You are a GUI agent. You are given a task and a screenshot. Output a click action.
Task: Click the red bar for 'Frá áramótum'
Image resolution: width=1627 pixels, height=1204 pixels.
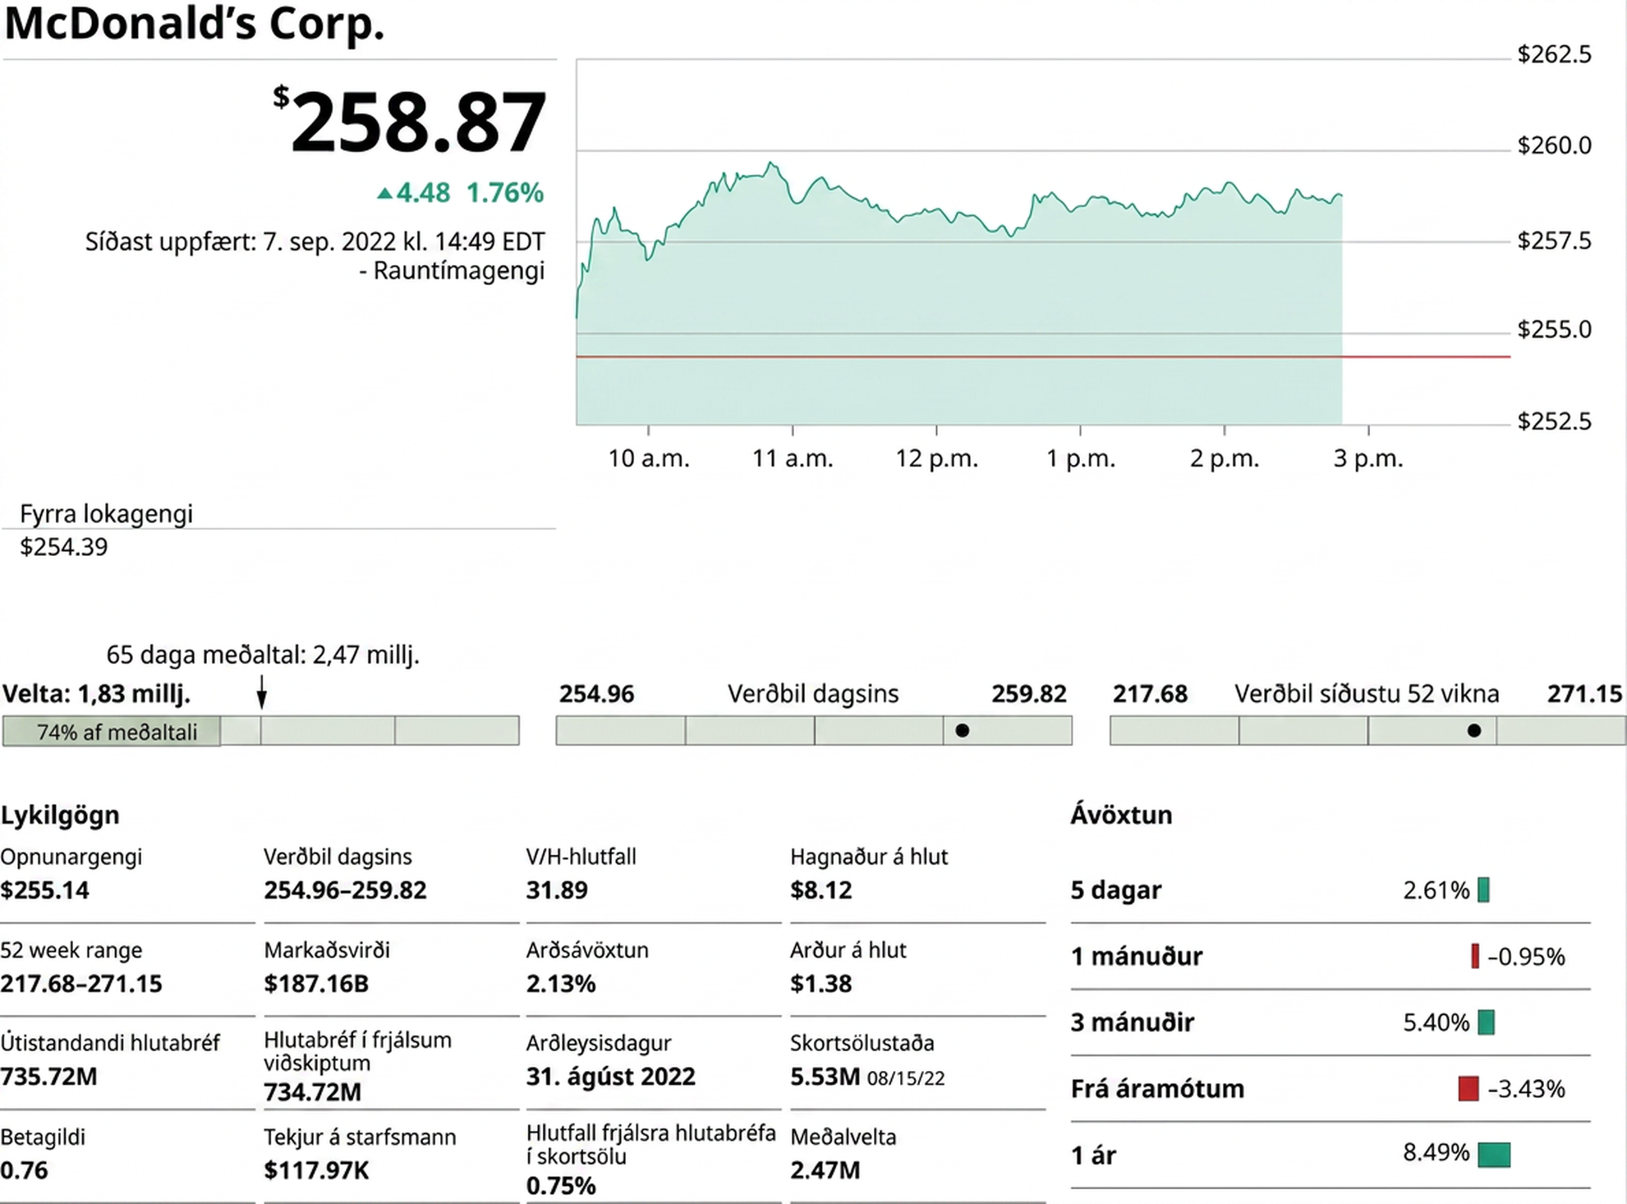[x=1468, y=1089]
